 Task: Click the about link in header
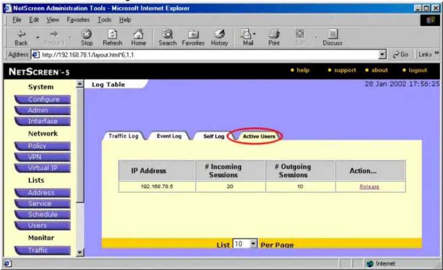pyautogui.click(x=380, y=70)
